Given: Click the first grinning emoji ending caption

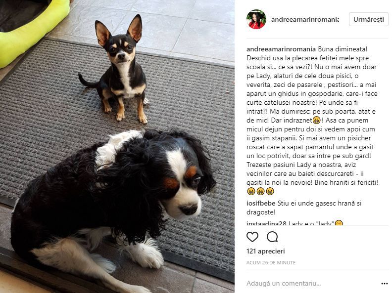Looking at the screenshot, I should [251, 191].
